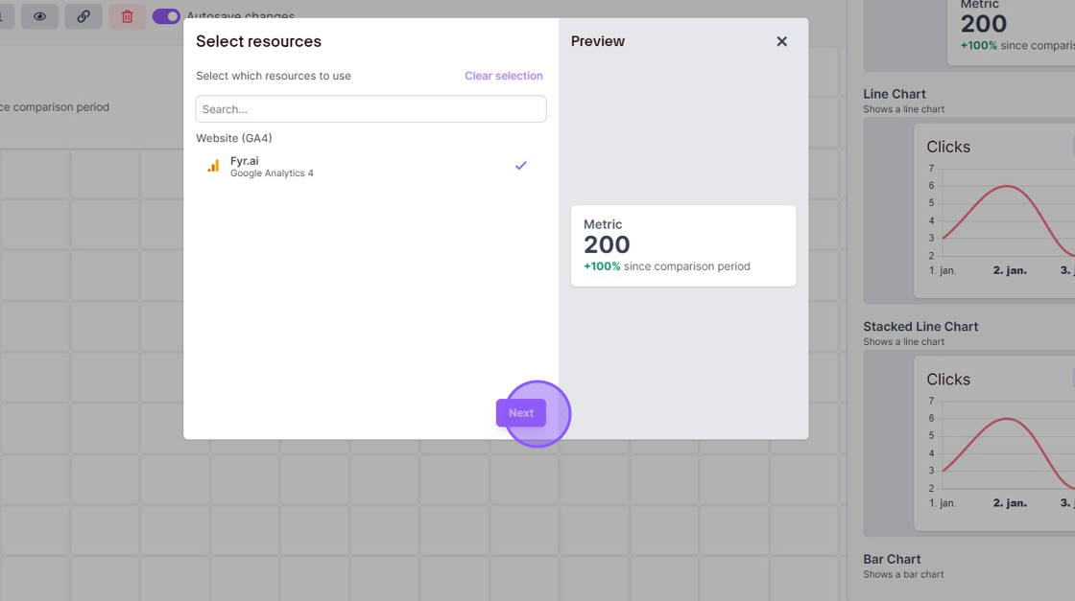
Task: Select the Metric widget thumbnail in sidebar
Action: [x=968, y=35]
